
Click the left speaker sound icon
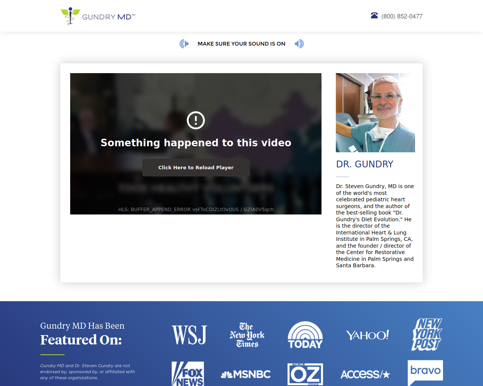[184, 44]
